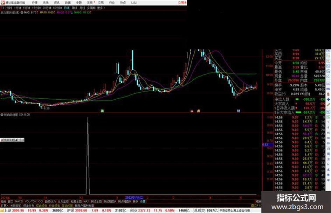Open the 发现 menu
This screenshot has height=213, width=331.
coord(90,3)
